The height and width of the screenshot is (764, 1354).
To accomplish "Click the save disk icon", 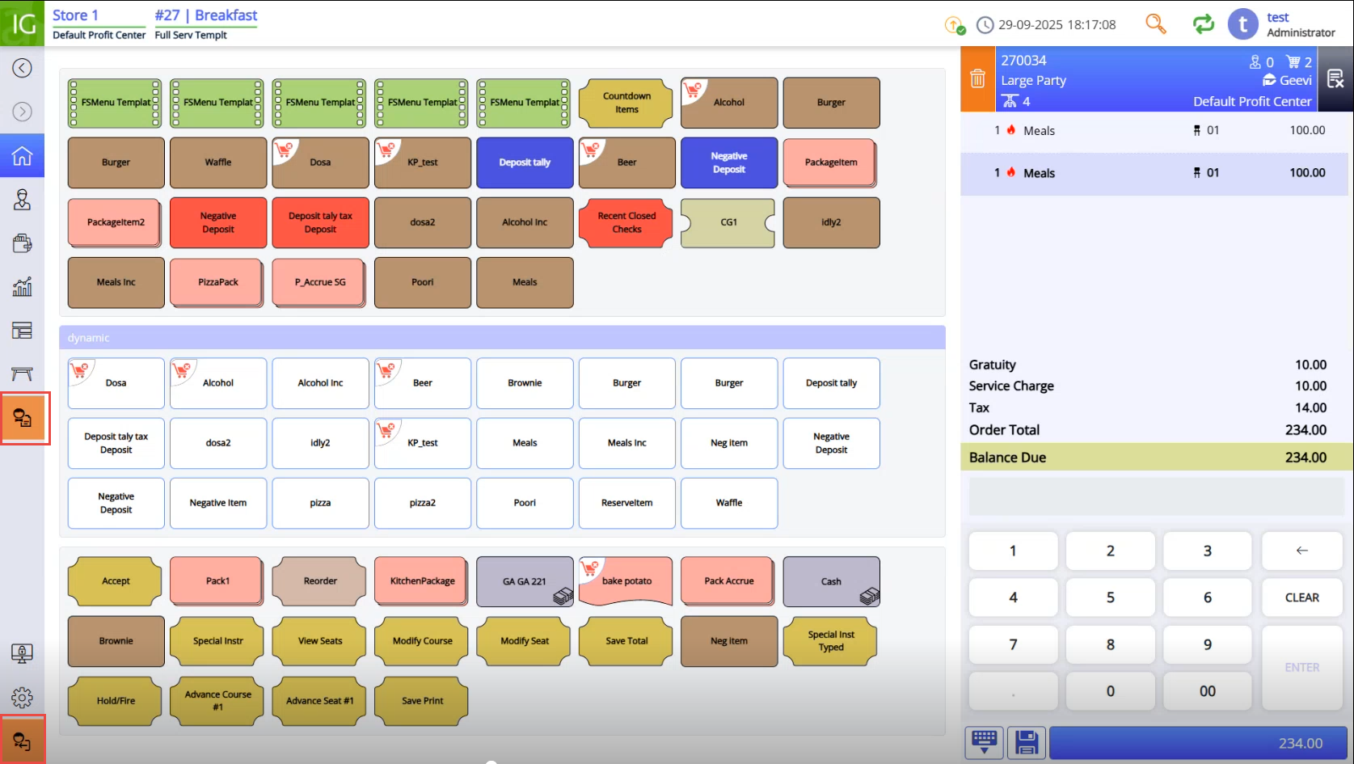I will (x=1027, y=742).
